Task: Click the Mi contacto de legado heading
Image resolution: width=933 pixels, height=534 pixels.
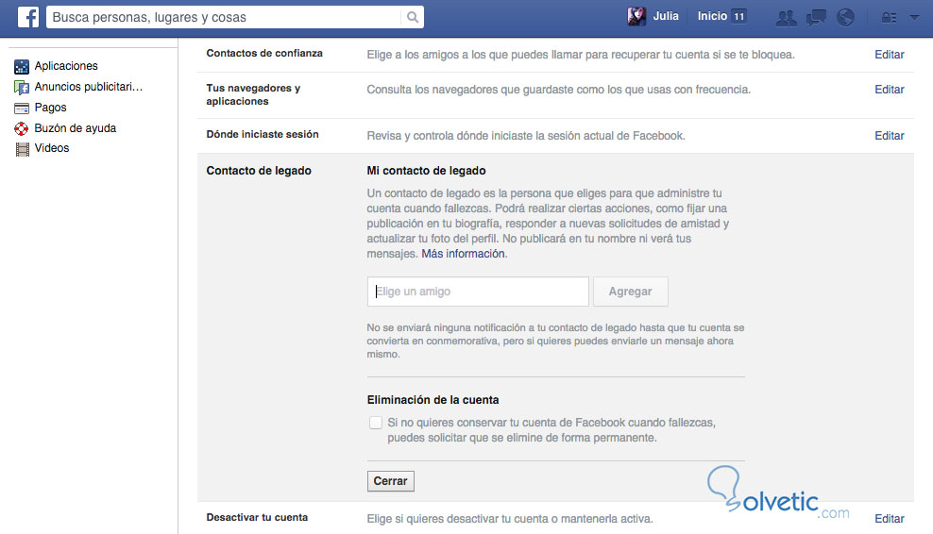Action: tap(426, 171)
